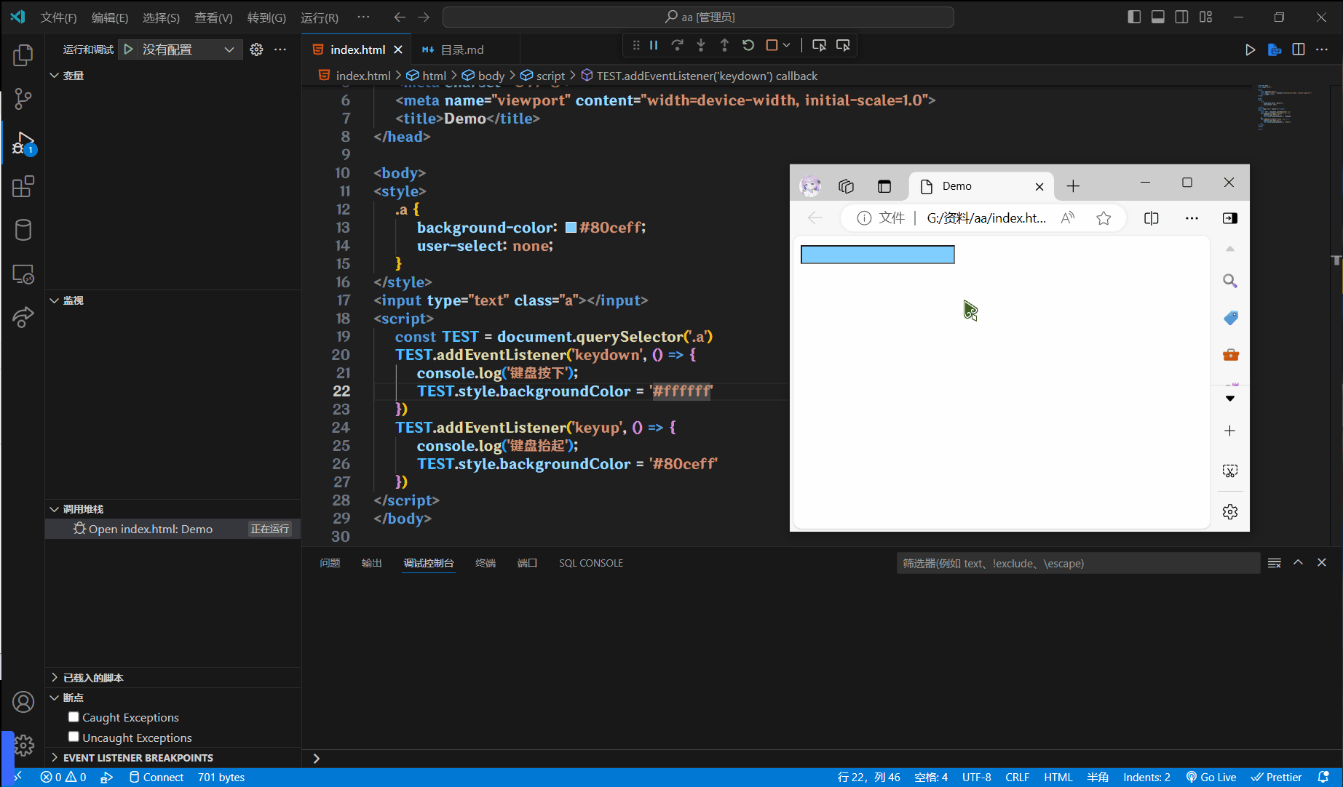This screenshot has width=1343, height=787.
Task: Open browser settings and more menu
Action: (1192, 218)
